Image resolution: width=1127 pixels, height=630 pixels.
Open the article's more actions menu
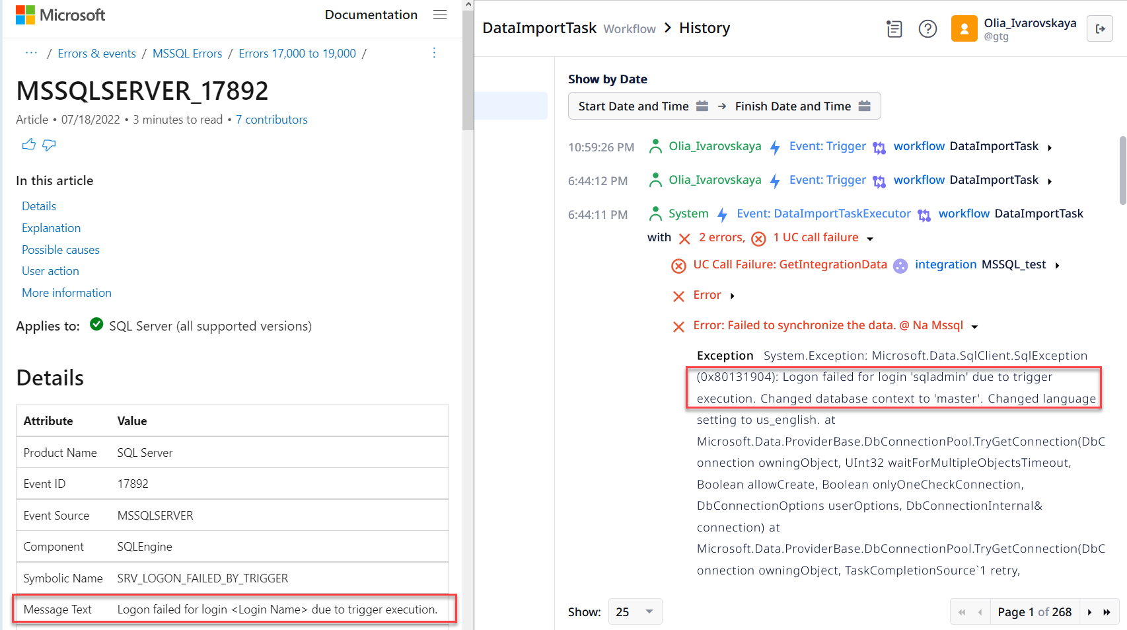tap(434, 53)
